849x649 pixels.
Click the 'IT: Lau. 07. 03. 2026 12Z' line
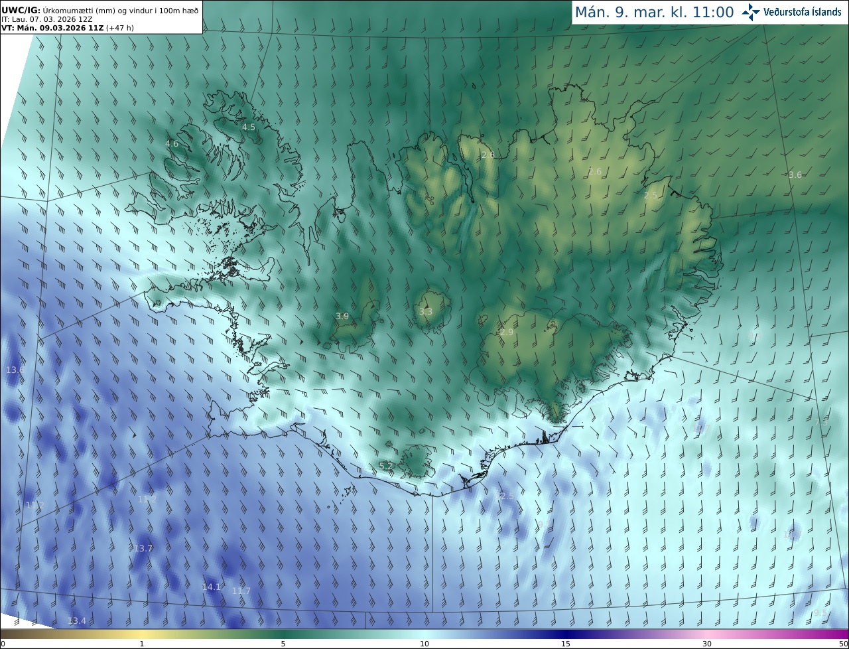pos(47,20)
